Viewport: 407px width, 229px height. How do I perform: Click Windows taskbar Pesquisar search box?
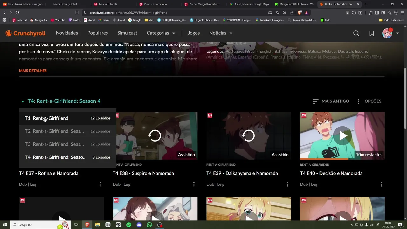coord(41,225)
